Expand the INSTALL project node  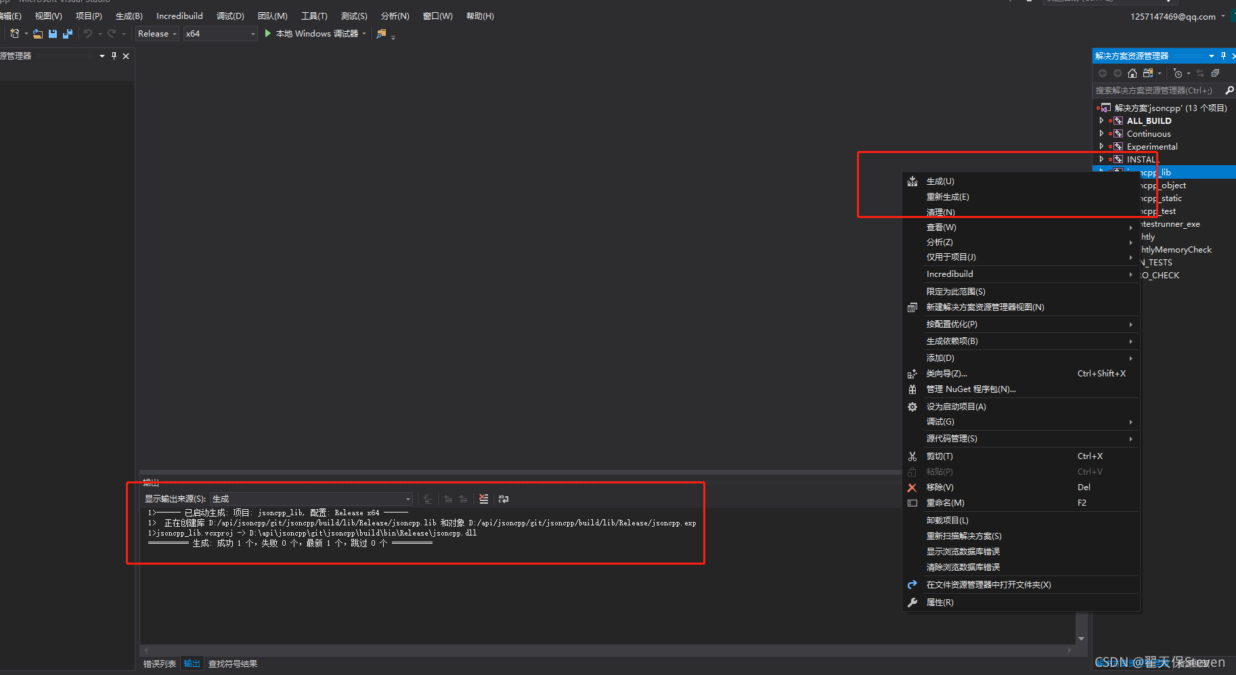(1101, 159)
